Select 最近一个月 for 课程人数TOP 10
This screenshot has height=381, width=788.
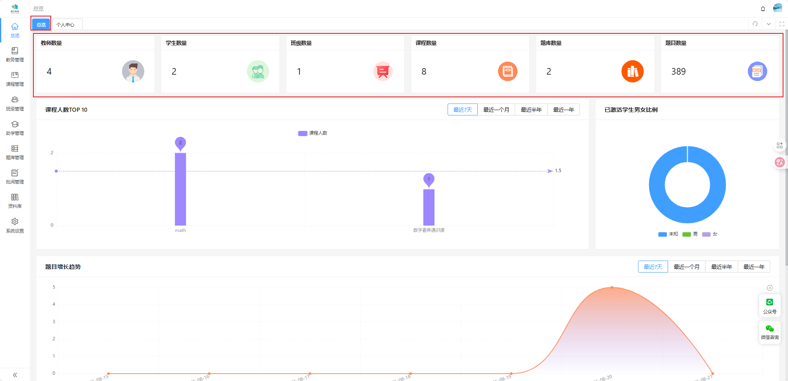pos(496,110)
